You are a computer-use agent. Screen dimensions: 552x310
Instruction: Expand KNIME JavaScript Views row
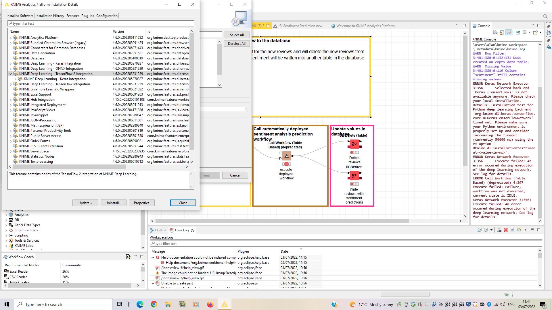[x=11, y=110]
